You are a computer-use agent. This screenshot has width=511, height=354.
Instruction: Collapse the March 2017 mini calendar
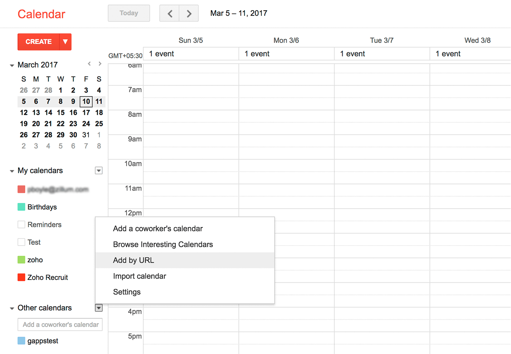[12, 65]
